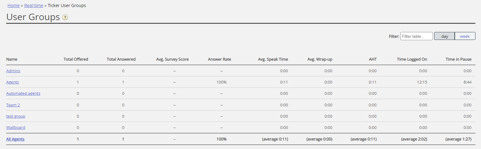
Task: Open the Team 2 group
Action: point(13,105)
